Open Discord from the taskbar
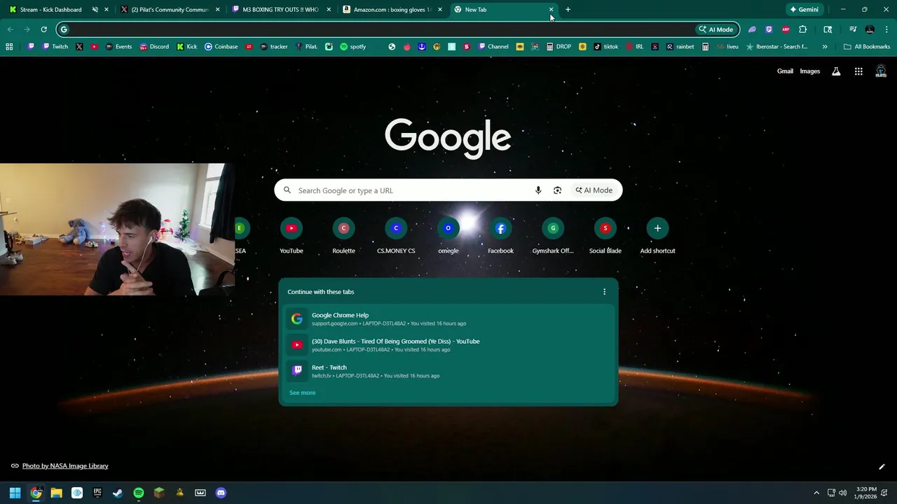Image resolution: width=897 pixels, height=504 pixels. pyautogui.click(x=221, y=493)
